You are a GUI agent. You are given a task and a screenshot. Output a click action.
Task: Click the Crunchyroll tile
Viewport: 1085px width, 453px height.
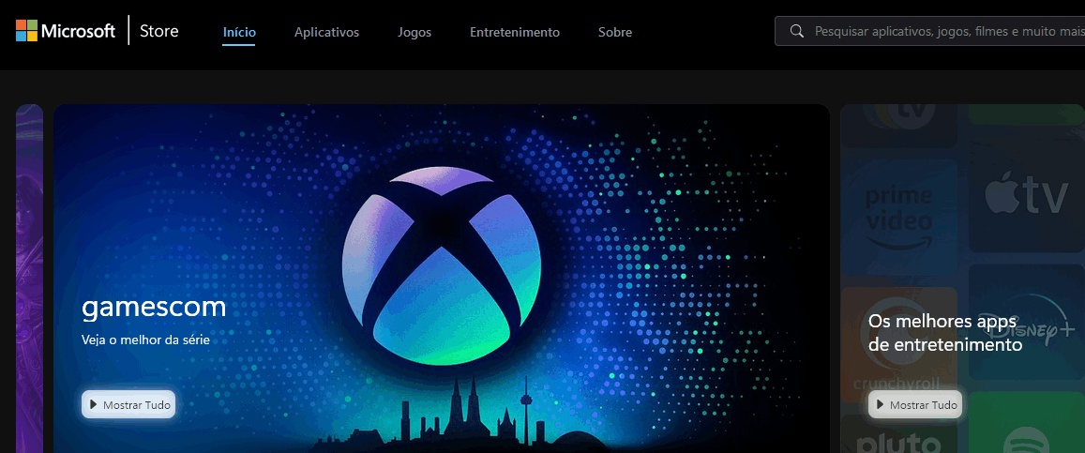(899, 344)
